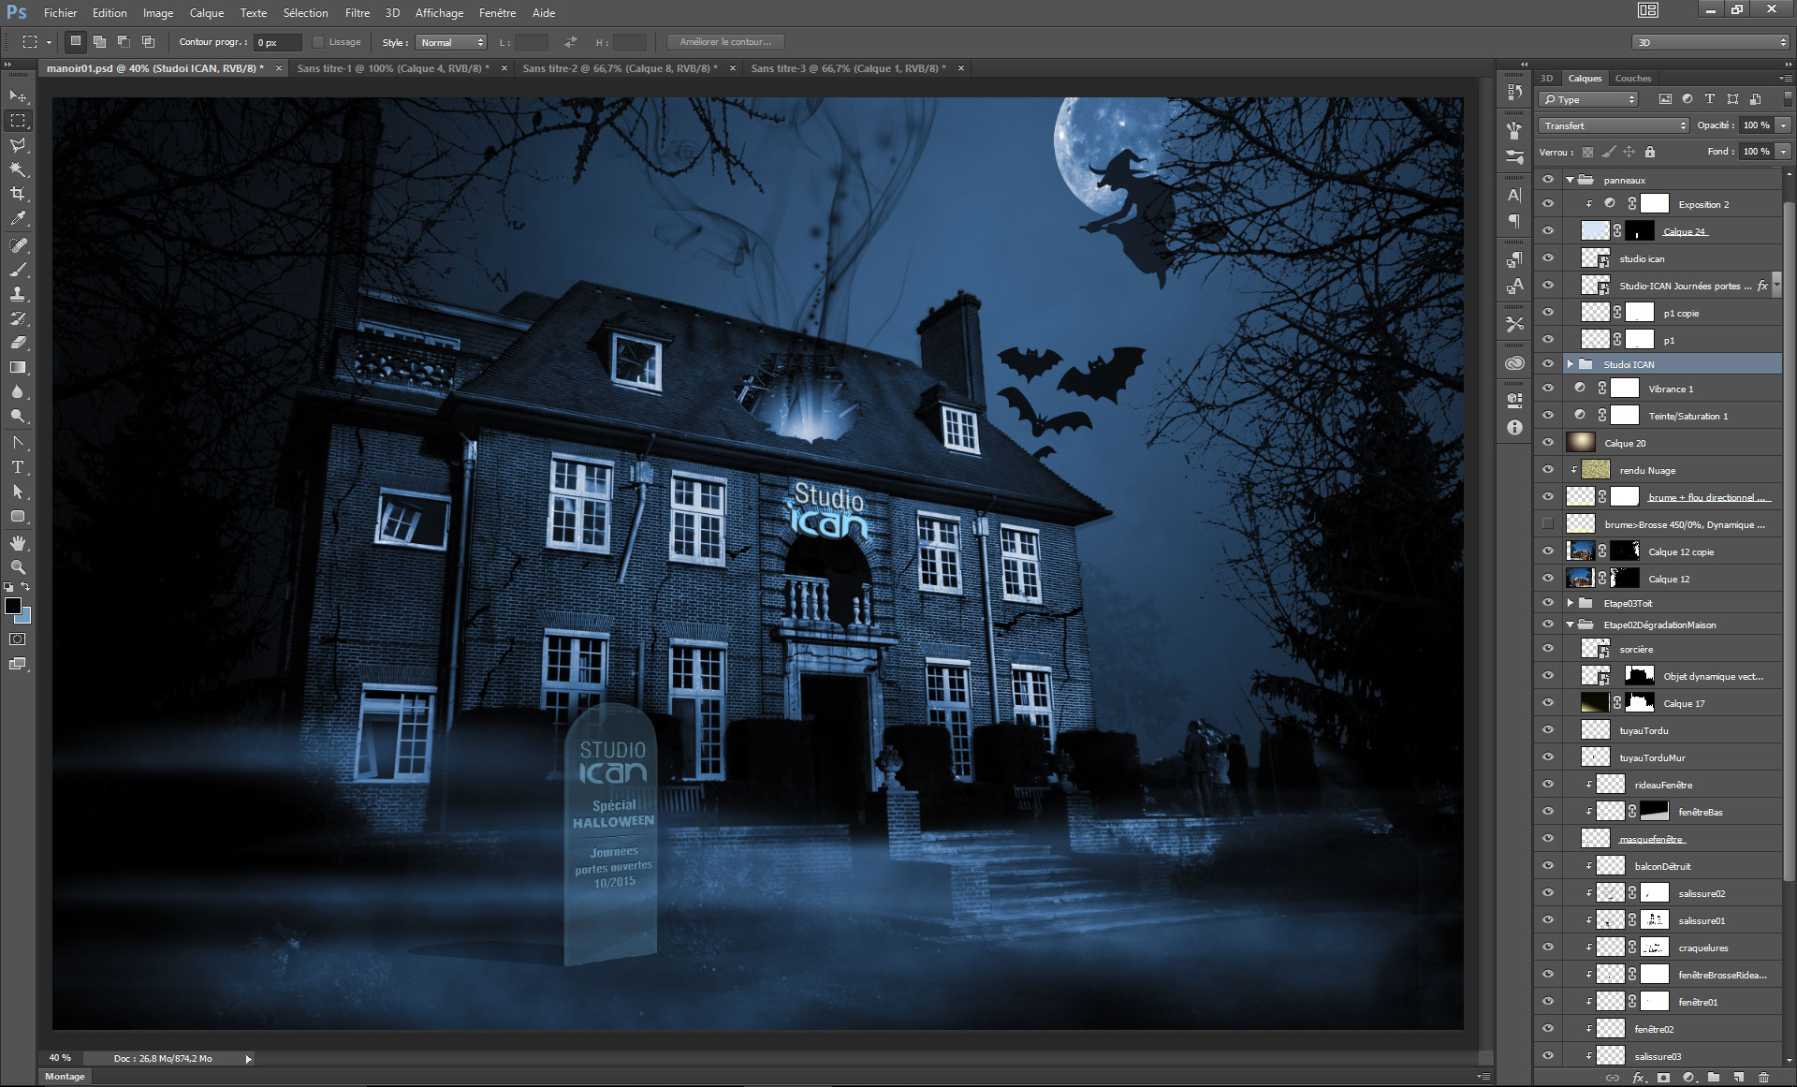Select the Healing Brush tool

[x=18, y=245]
